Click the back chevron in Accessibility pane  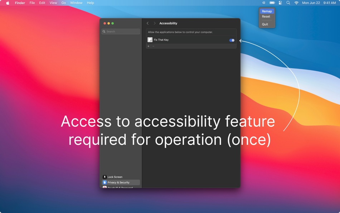pyautogui.click(x=147, y=23)
